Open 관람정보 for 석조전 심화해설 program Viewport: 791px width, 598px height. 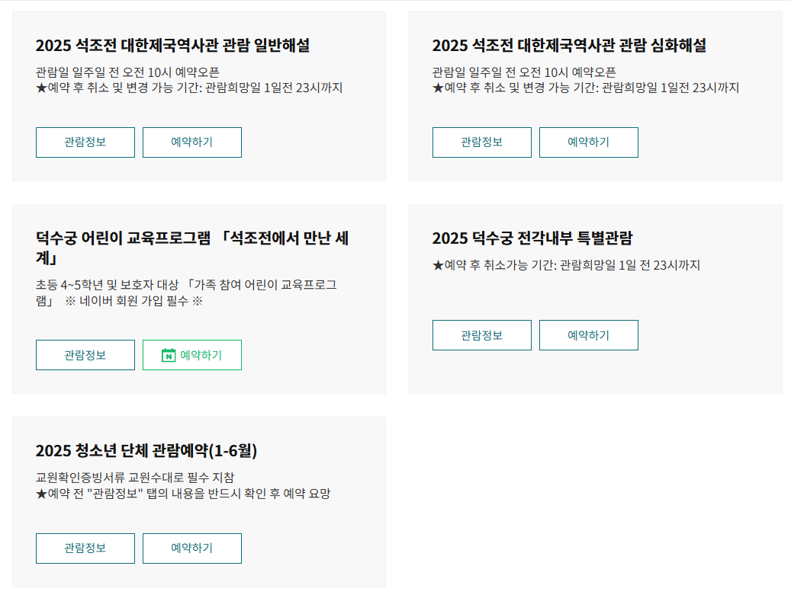[x=481, y=142]
